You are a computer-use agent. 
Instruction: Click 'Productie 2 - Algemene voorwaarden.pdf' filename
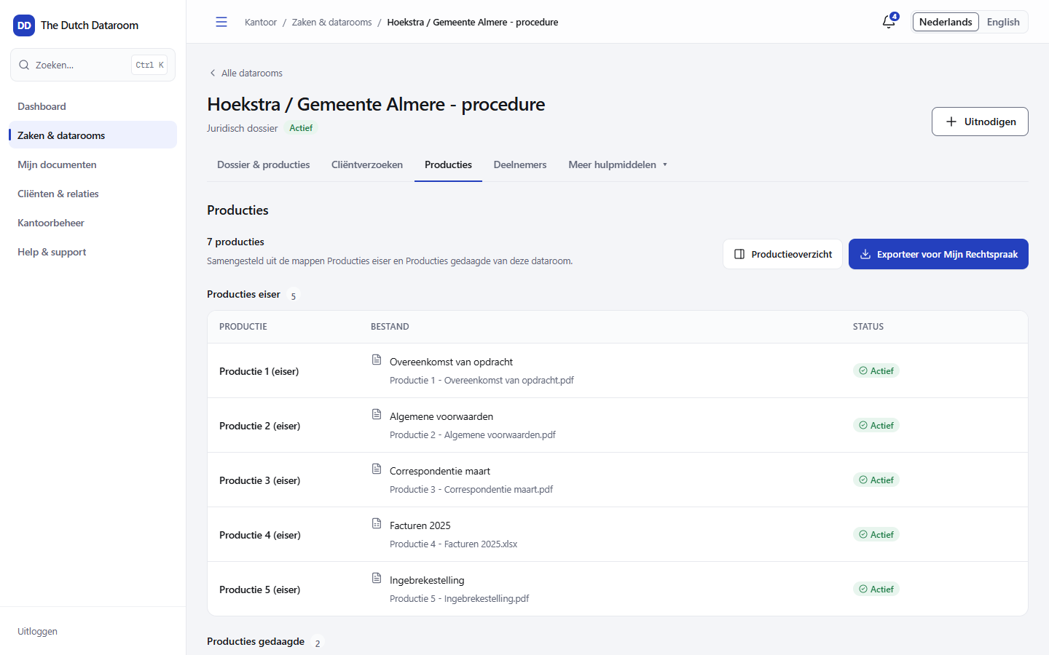pyautogui.click(x=473, y=434)
